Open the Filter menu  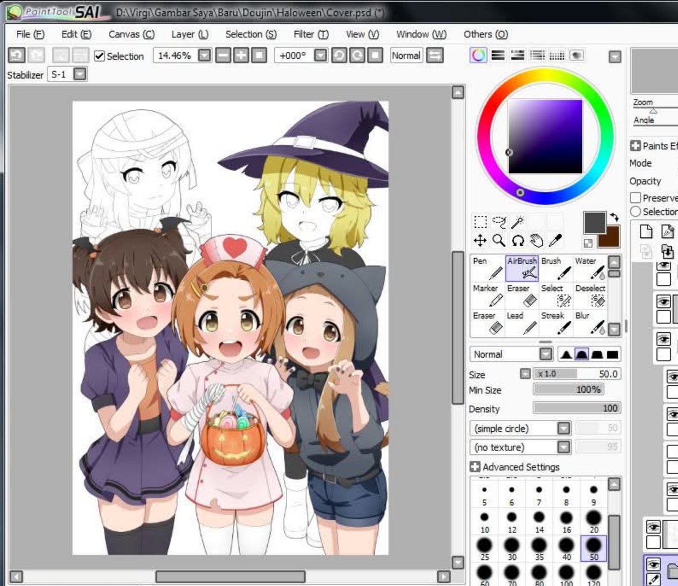click(311, 34)
